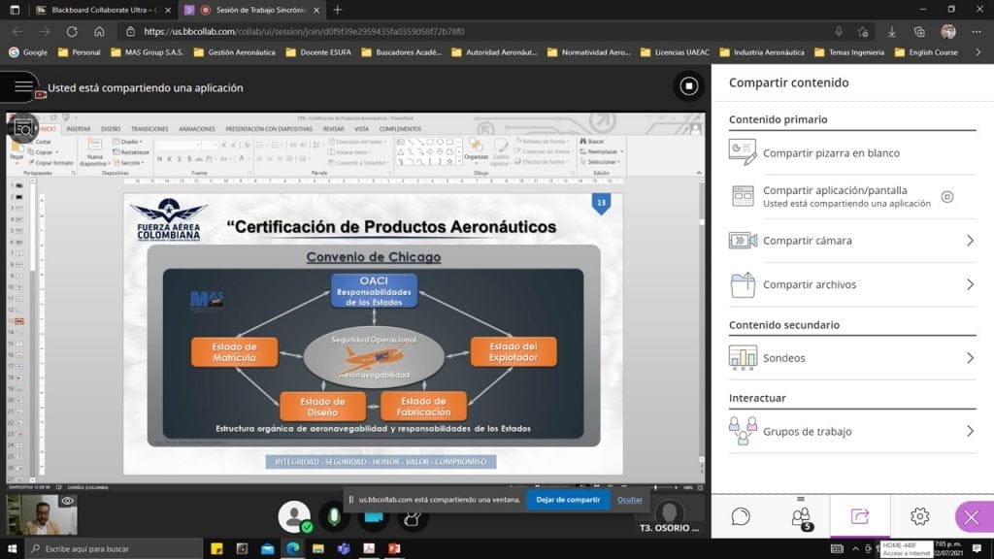Stop the application share next to Compartir aplicación/pantalla
994x559 pixels.
947,197
